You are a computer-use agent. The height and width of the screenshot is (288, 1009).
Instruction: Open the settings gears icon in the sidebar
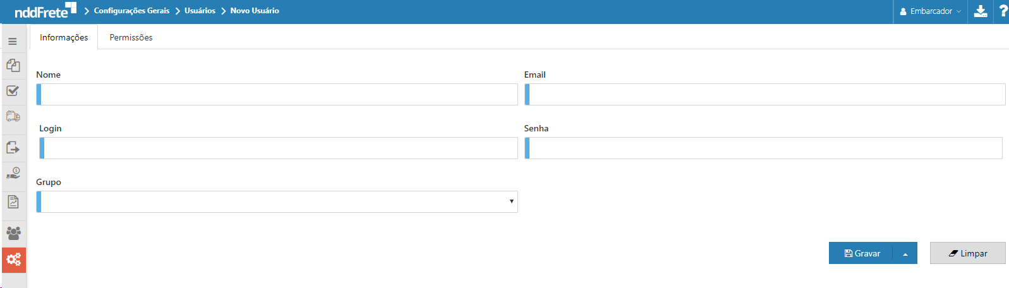pyautogui.click(x=13, y=260)
